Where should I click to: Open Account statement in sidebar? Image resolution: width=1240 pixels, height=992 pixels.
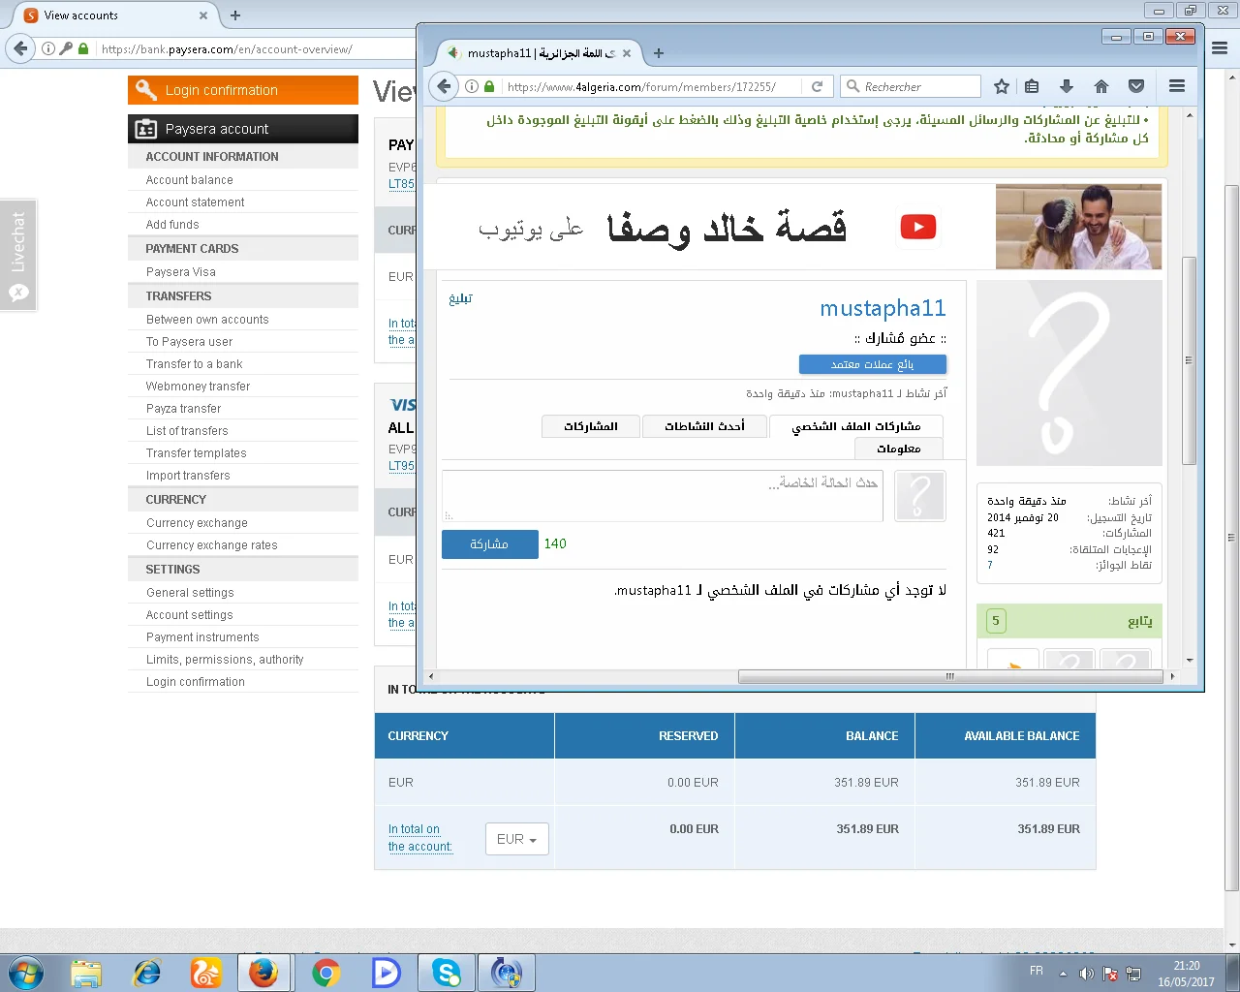[195, 202]
